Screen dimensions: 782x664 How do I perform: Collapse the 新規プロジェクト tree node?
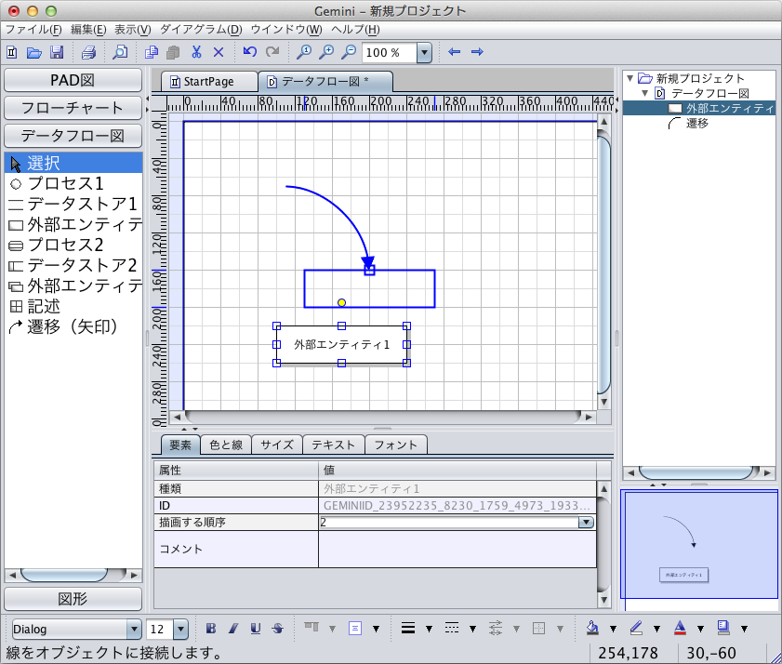pos(630,78)
